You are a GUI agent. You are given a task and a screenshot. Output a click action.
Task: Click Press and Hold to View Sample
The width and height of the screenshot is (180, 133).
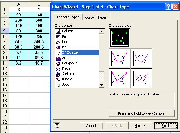click(x=141, y=113)
